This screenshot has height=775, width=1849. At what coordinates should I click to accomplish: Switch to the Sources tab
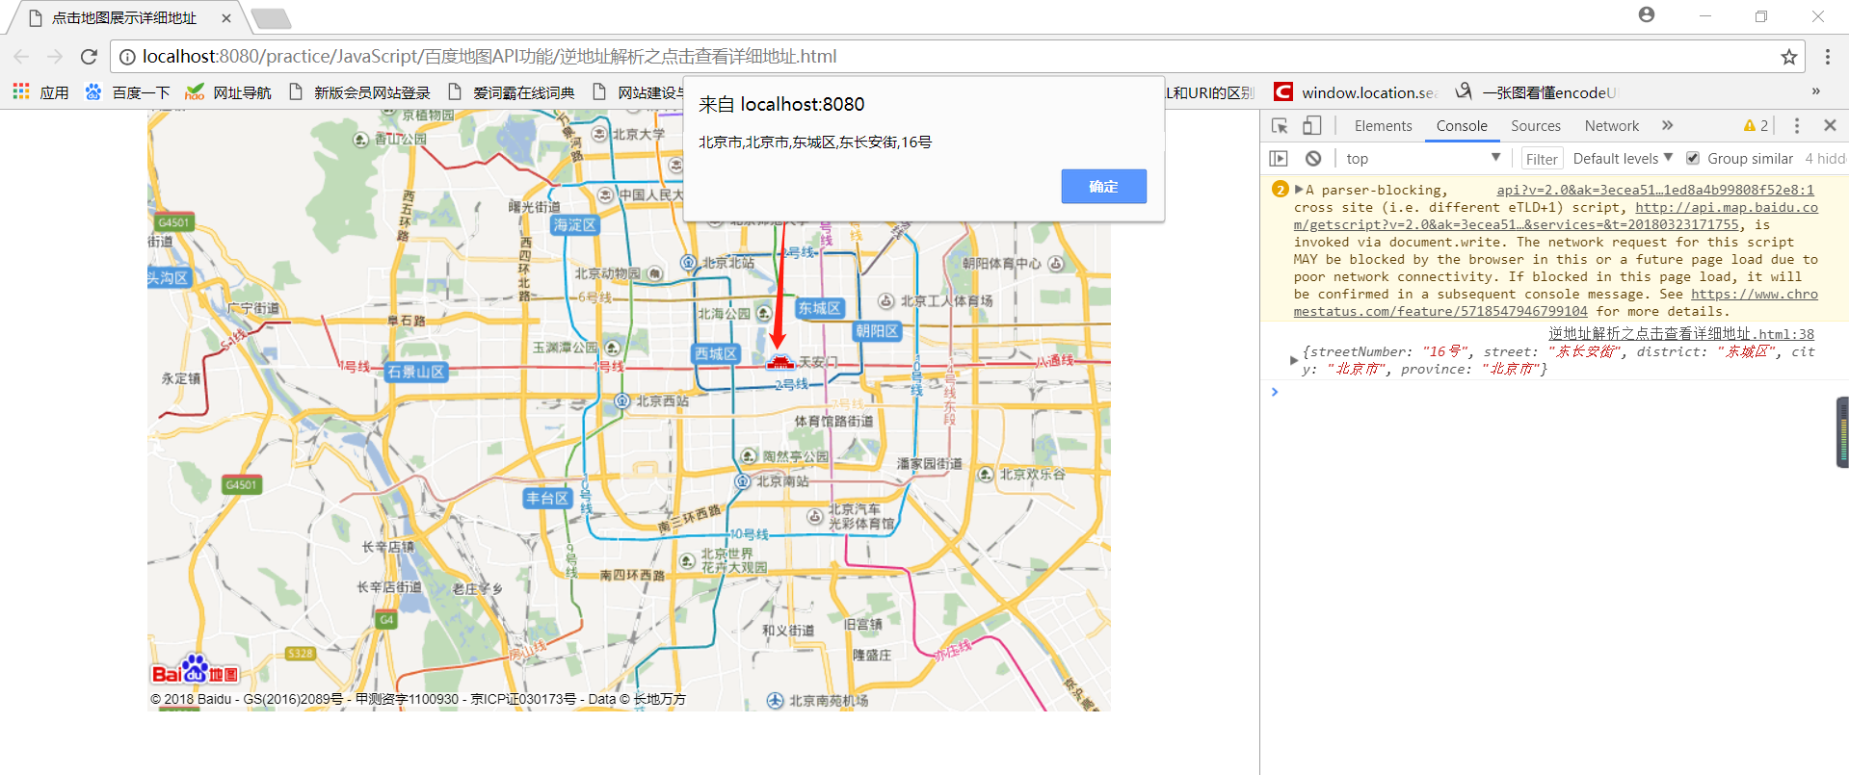pyautogui.click(x=1536, y=126)
